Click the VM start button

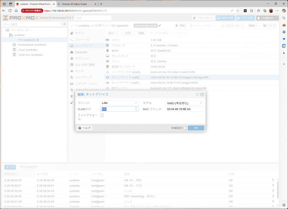coord(180,26)
